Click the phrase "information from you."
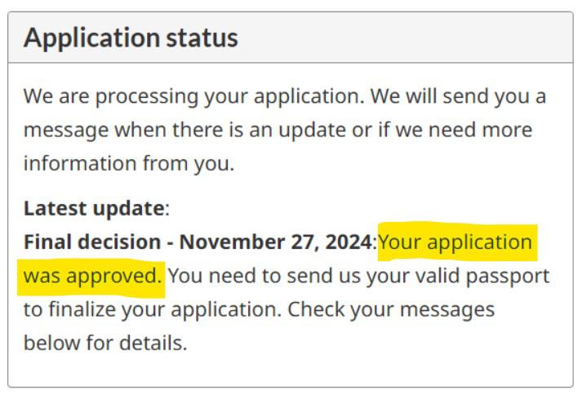 tap(128, 163)
